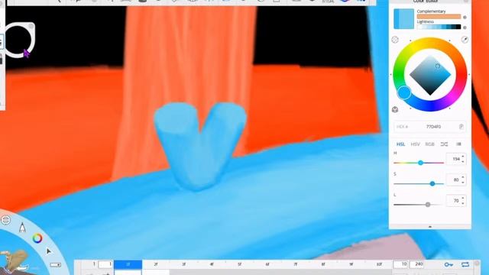Open the color swatches list icon

(458, 144)
